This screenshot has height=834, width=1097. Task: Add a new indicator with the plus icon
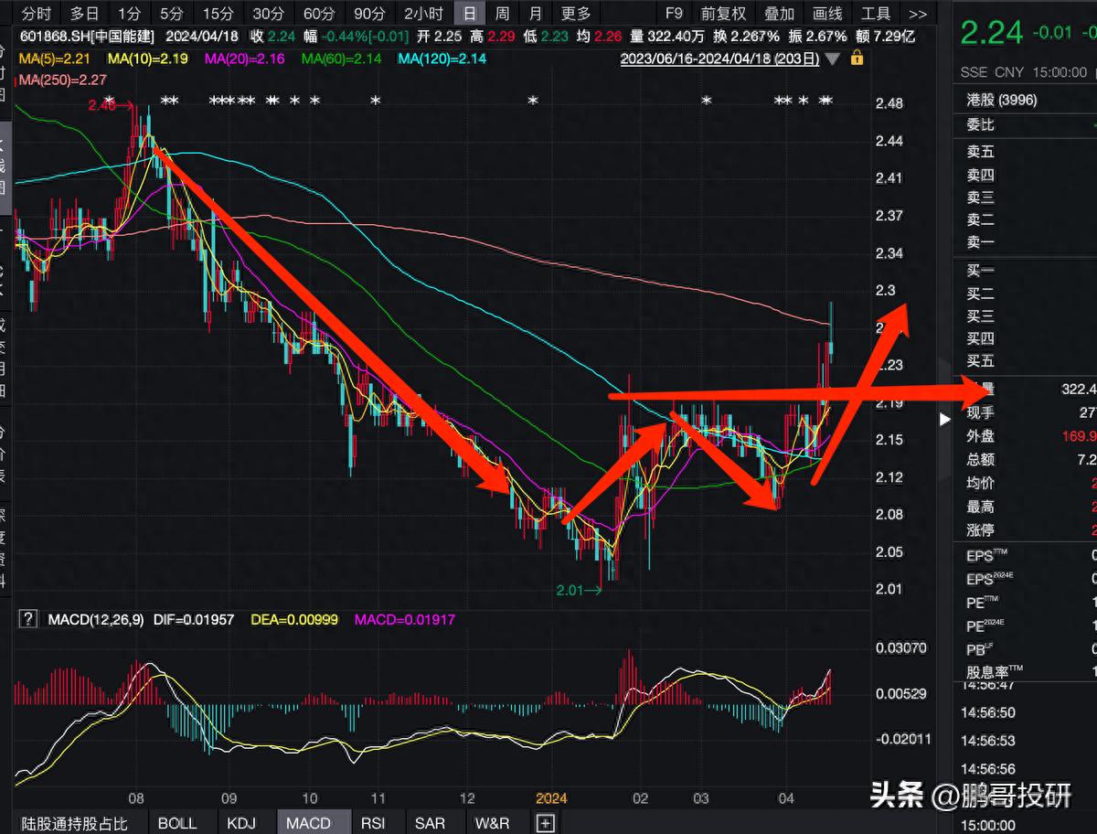[x=545, y=823]
